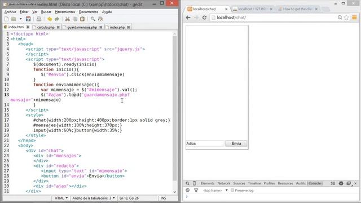The width and height of the screenshot is (361, 203).
Task: Click the DevTools search magnifier icon
Action: click(187, 183)
